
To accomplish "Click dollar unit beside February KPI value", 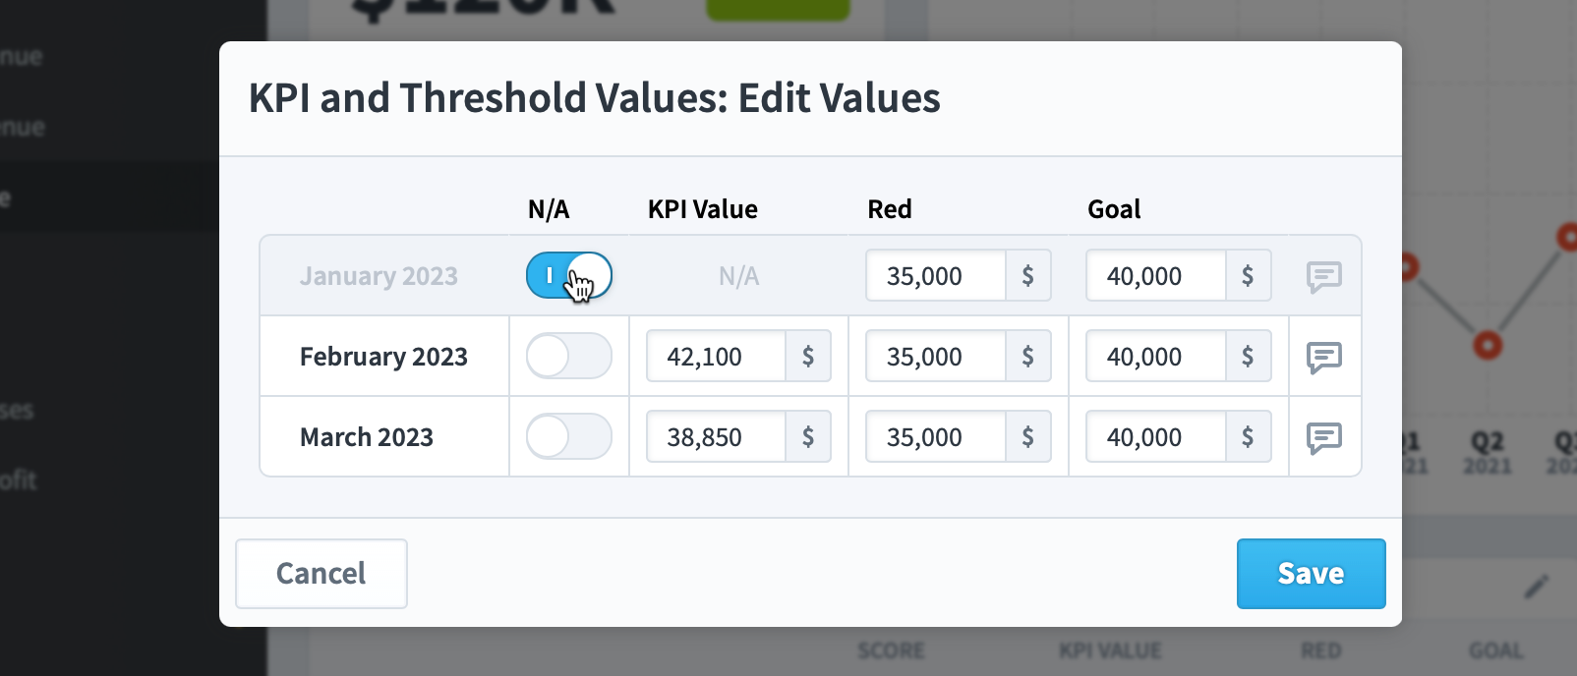I will pos(808,356).
